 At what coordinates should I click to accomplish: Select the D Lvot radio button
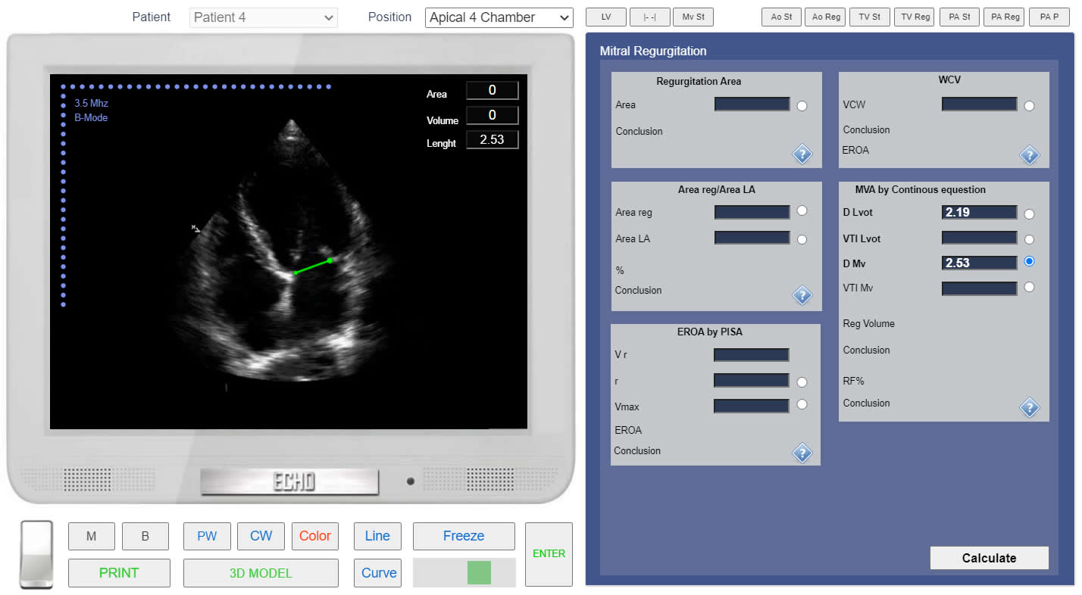1029,214
